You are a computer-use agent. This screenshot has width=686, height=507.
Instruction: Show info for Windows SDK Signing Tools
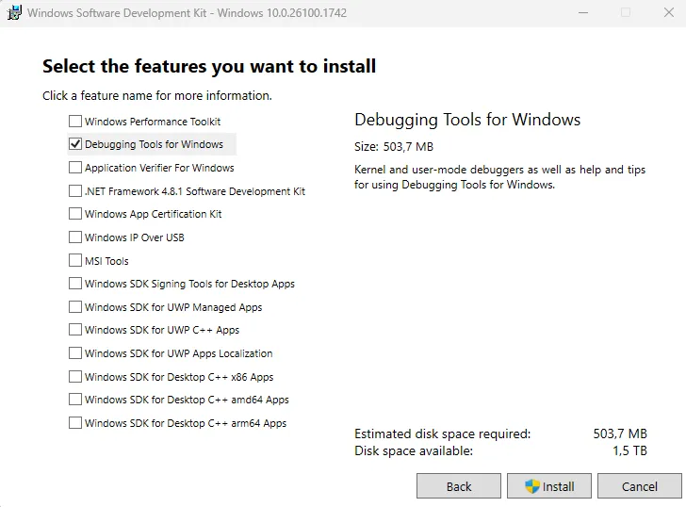[190, 284]
